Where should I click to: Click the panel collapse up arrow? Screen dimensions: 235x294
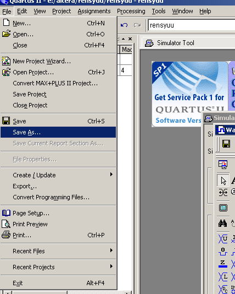pos(123,39)
